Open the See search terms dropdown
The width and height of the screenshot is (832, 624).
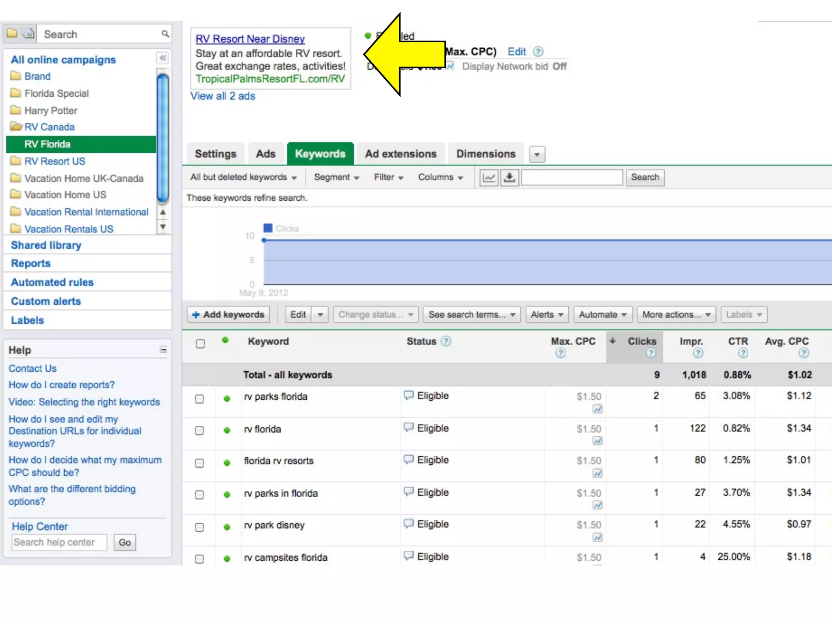coord(471,314)
